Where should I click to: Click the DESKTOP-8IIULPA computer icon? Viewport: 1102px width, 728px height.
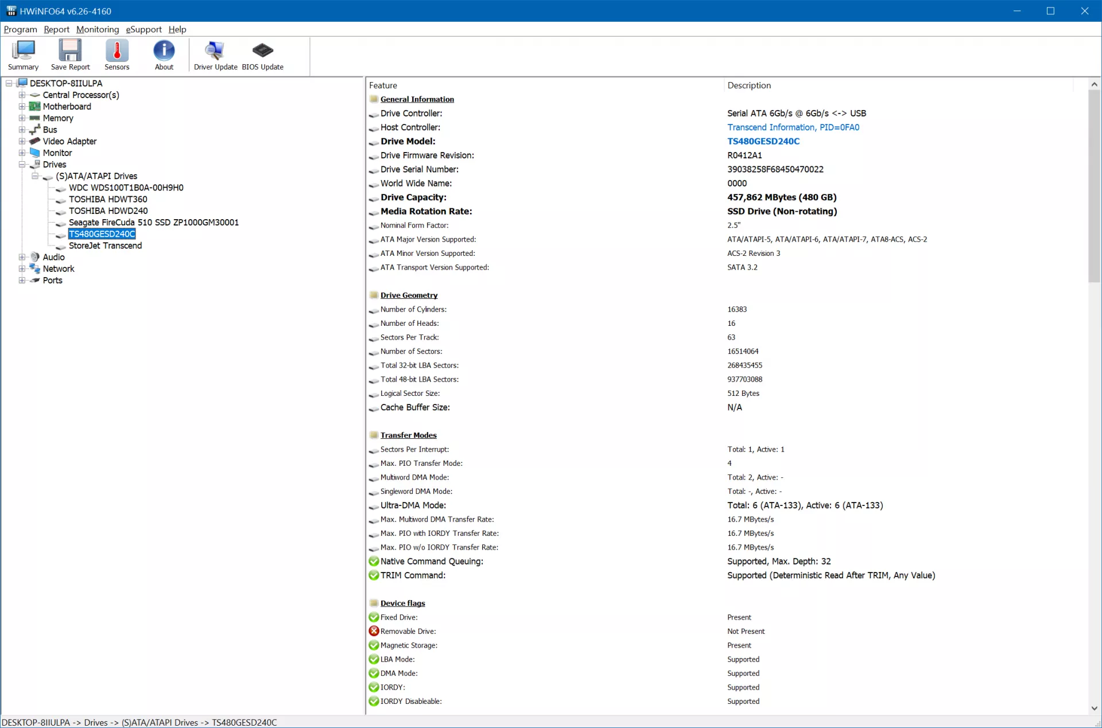coord(22,83)
